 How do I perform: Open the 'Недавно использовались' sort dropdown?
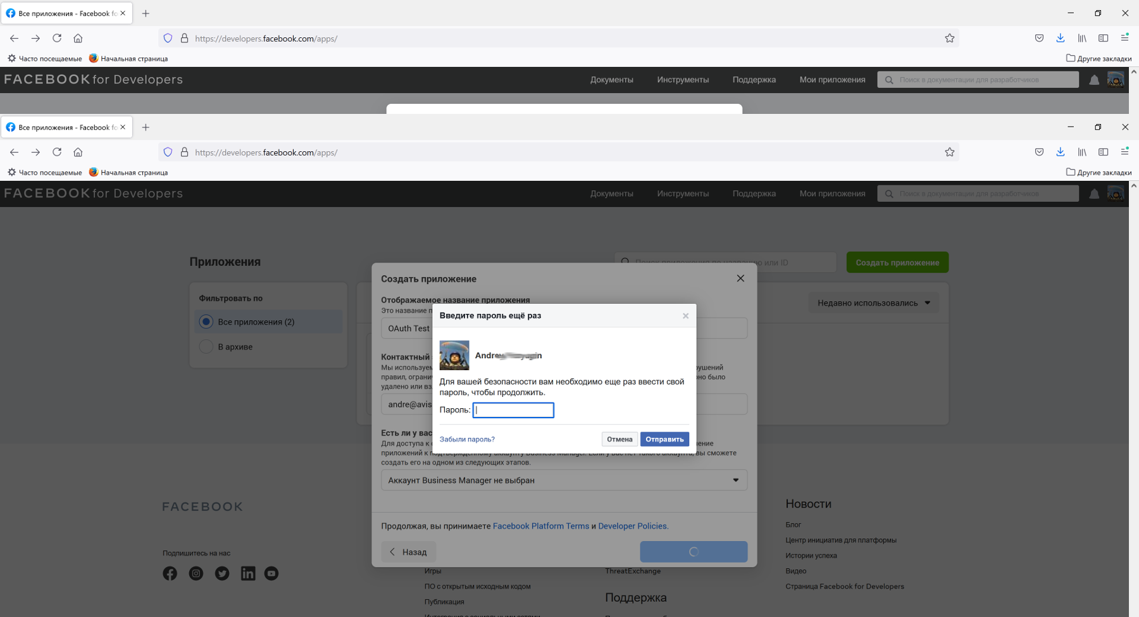[x=873, y=303]
